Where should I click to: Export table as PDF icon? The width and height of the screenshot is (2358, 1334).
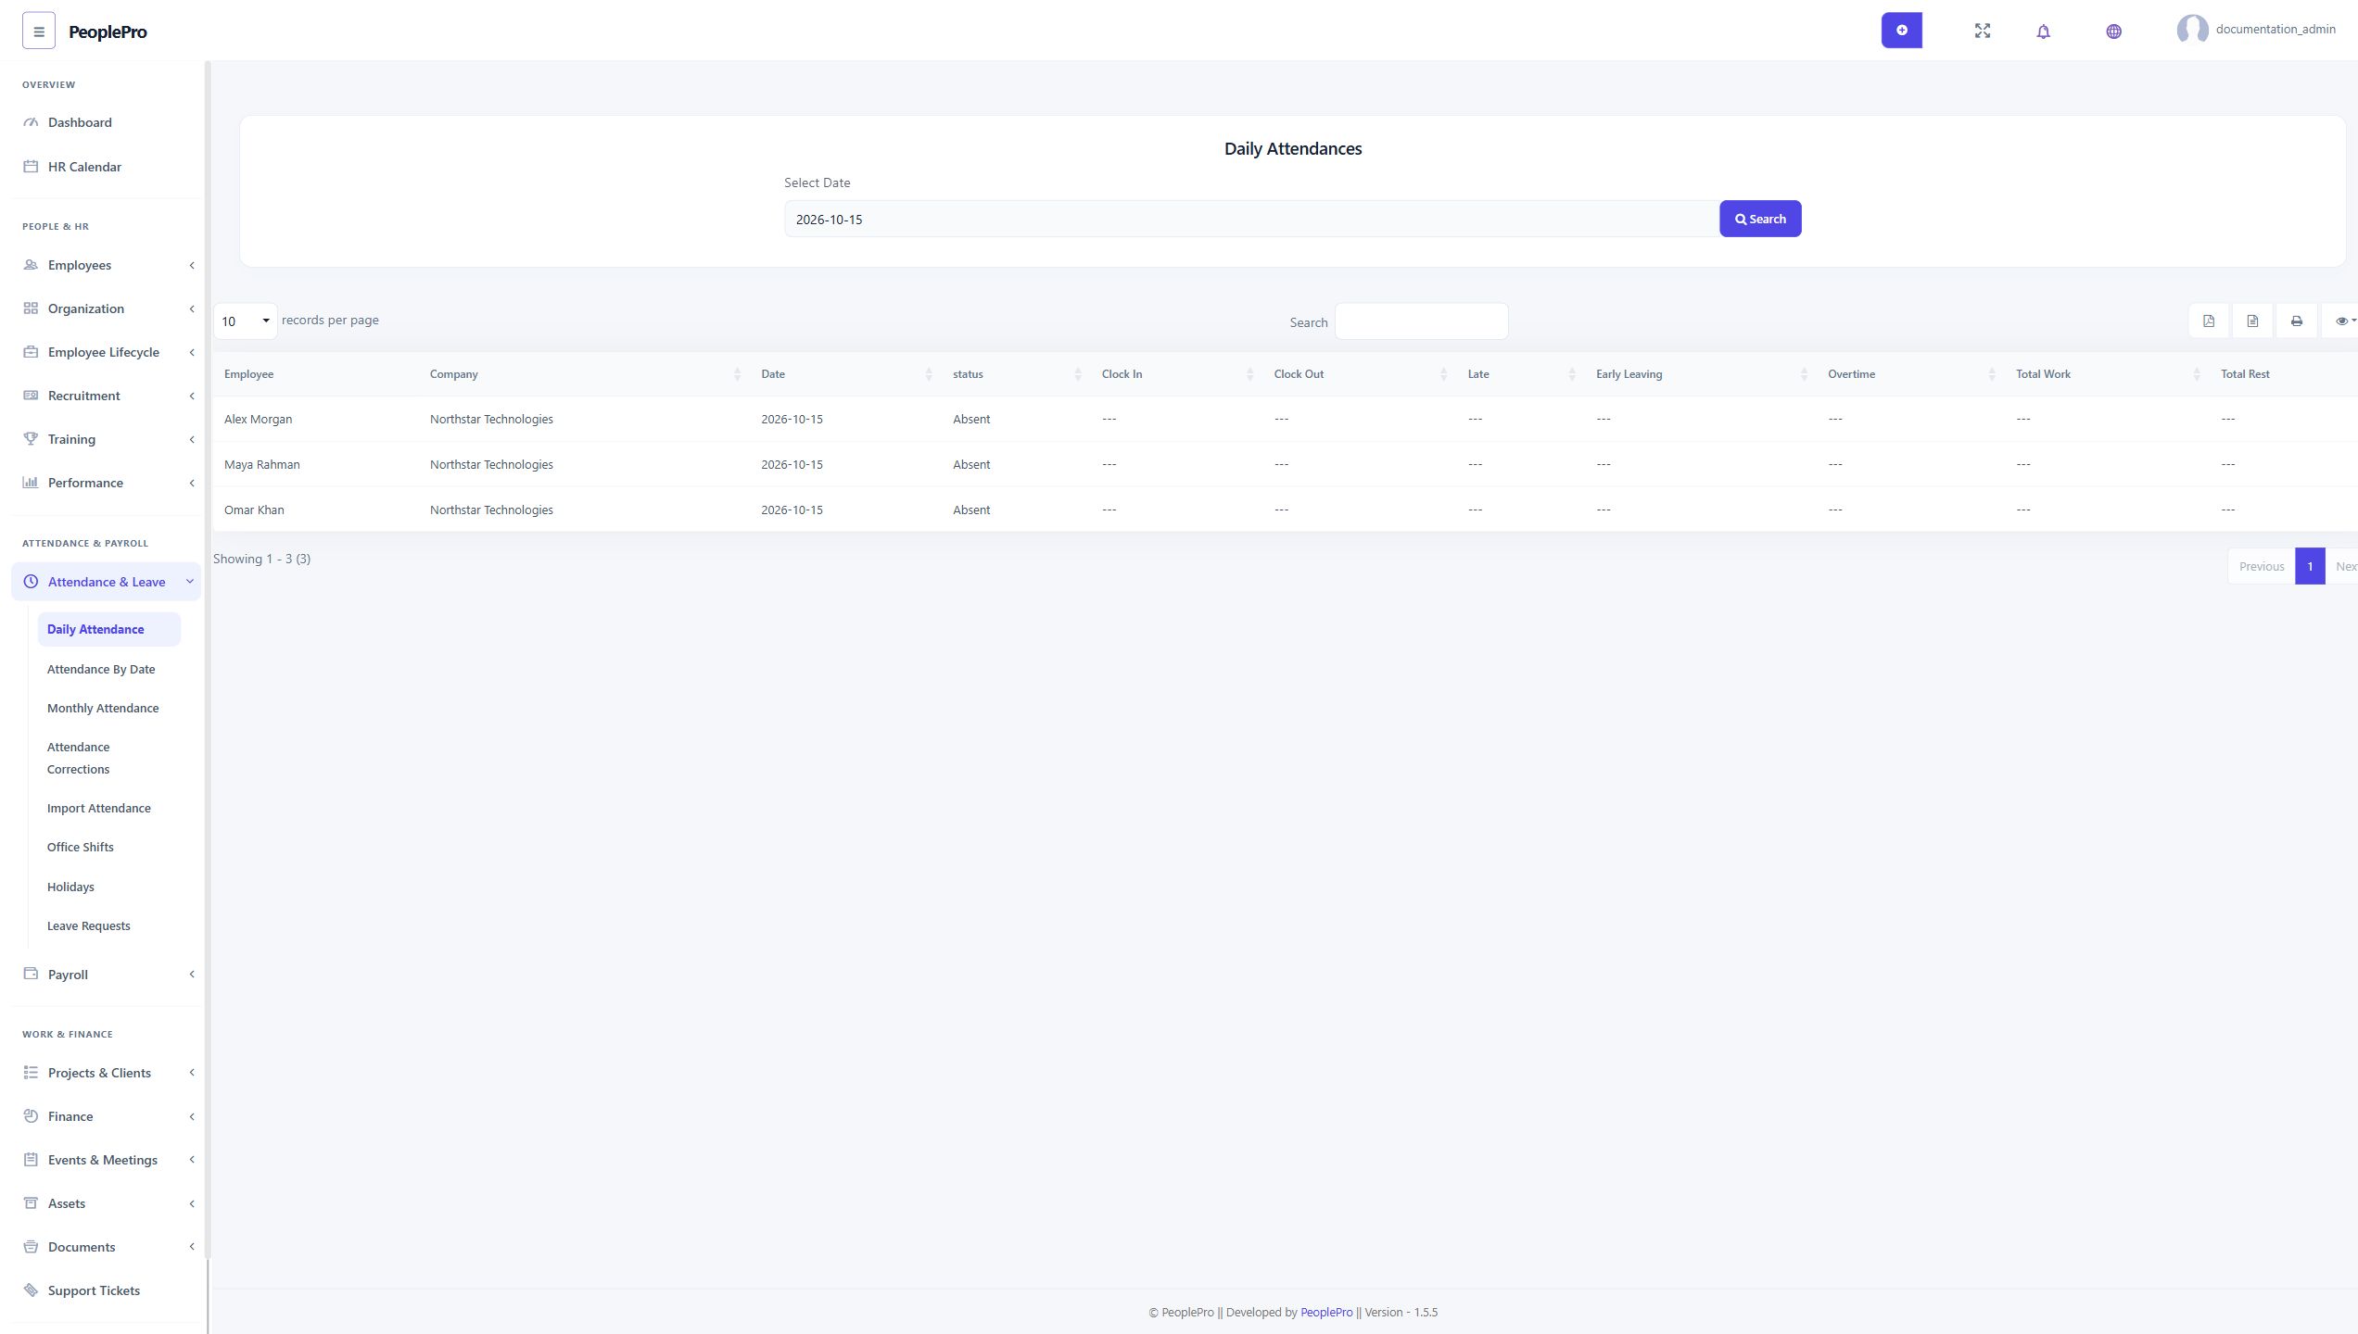2209,321
